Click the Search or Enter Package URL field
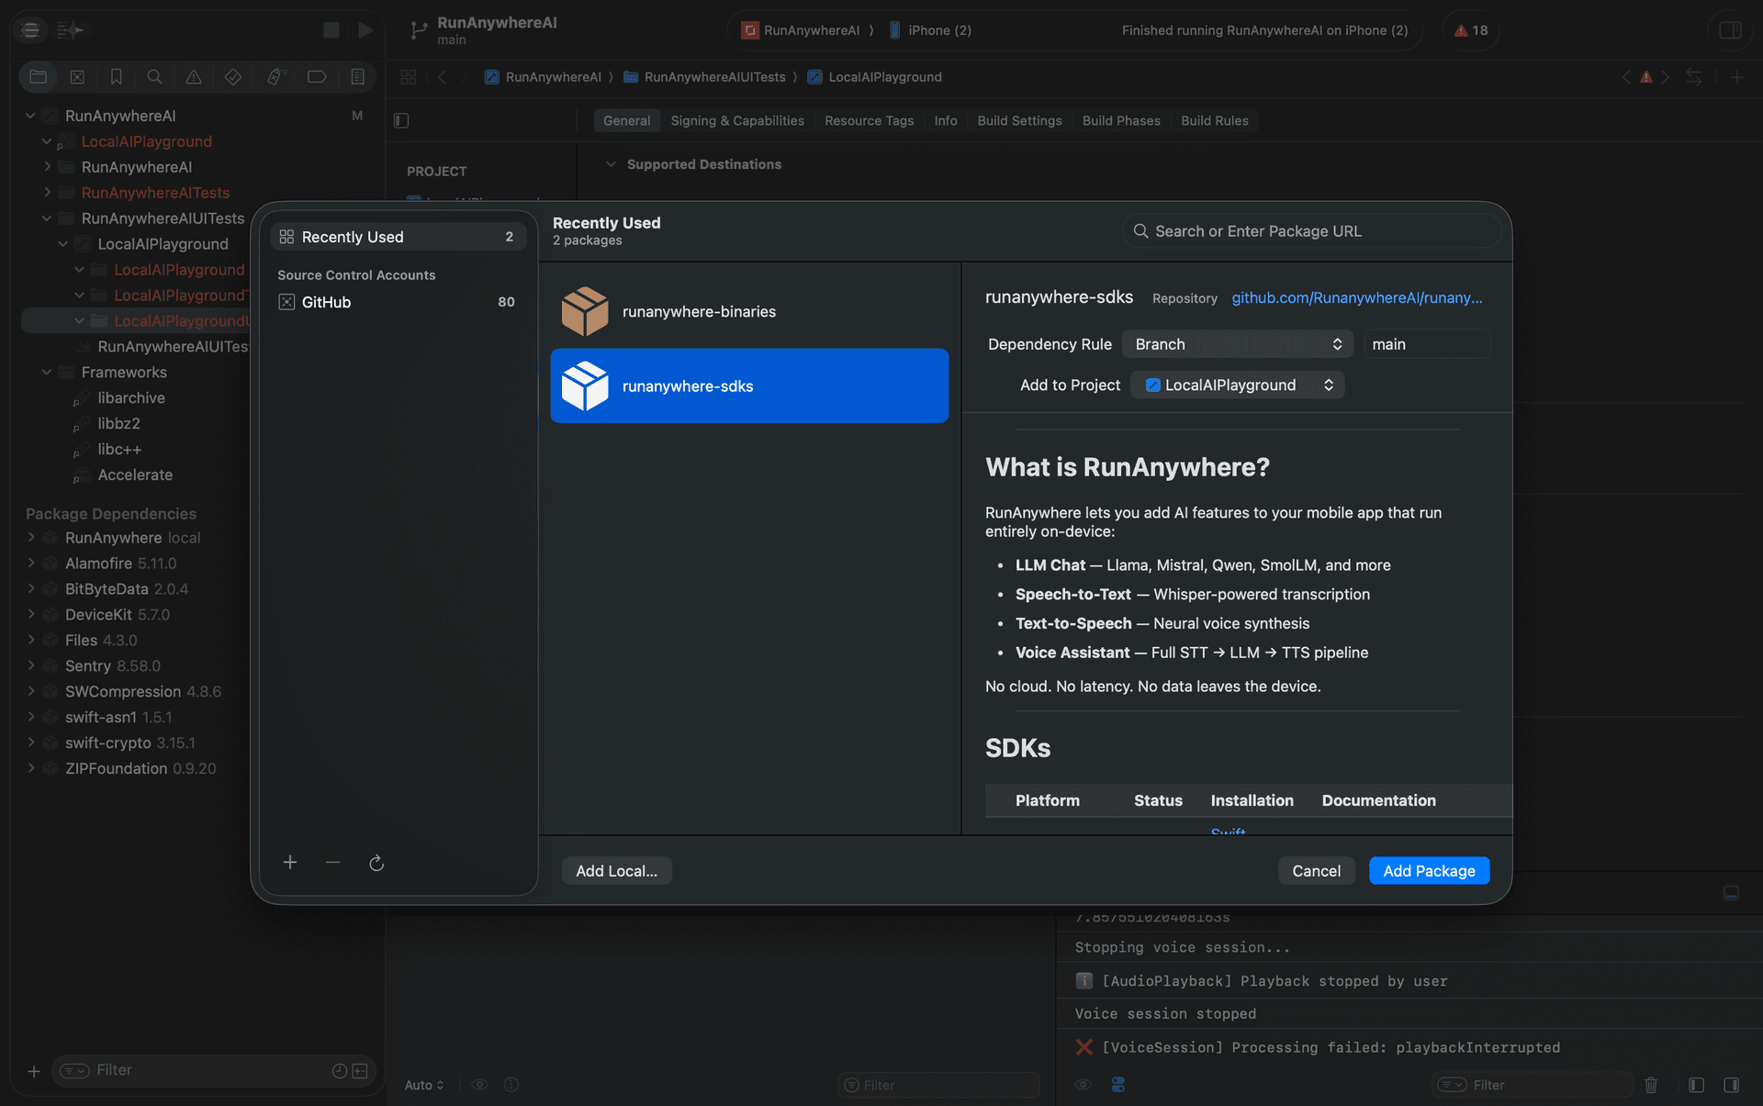The image size is (1763, 1106). pyautogui.click(x=1311, y=231)
